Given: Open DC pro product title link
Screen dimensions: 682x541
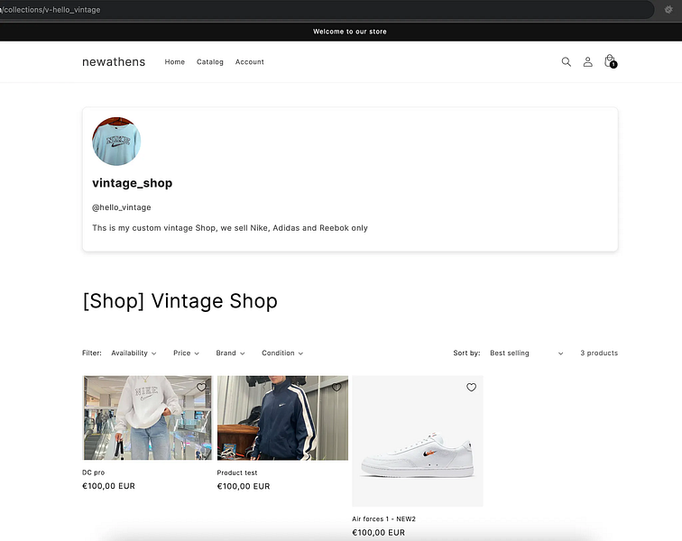Looking at the screenshot, I should 94,472.
